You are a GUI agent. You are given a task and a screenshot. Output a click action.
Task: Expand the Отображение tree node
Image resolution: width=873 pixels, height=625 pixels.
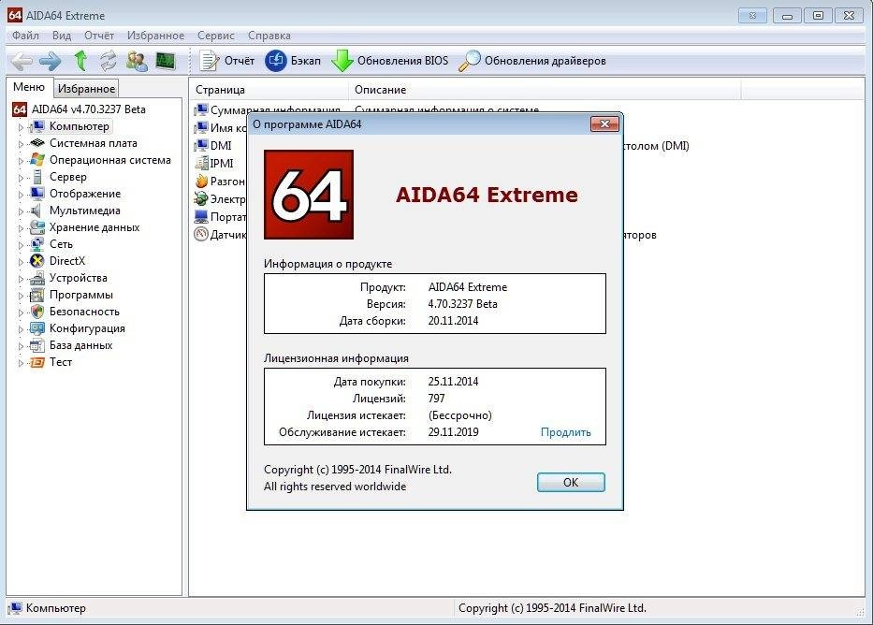point(21,195)
